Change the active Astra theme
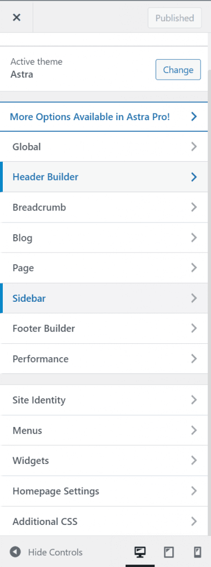The width and height of the screenshot is (211, 567). point(178,69)
